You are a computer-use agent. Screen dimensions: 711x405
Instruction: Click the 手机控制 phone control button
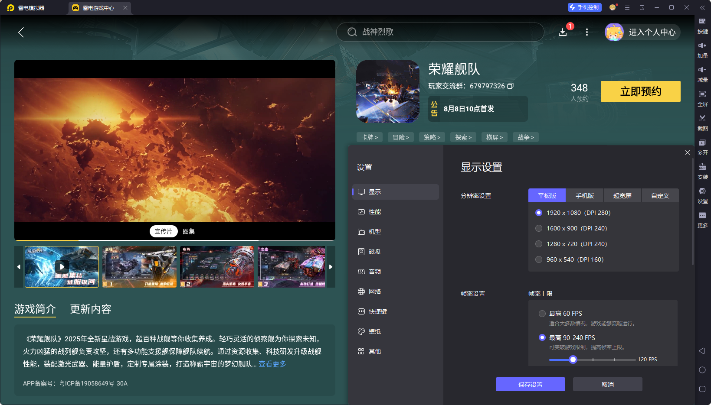pyautogui.click(x=584, y=7)
